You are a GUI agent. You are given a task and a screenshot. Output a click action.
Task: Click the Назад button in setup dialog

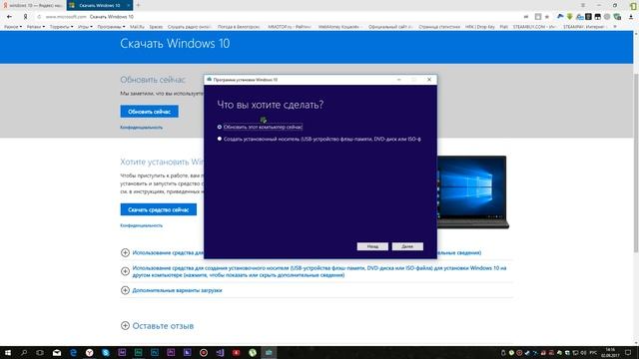point(372,246)
